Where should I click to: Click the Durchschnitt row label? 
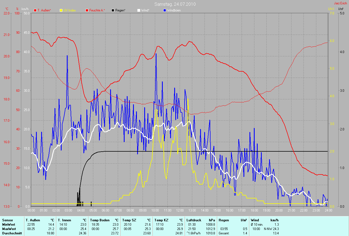pyautogui.click(x=11, y=233)
